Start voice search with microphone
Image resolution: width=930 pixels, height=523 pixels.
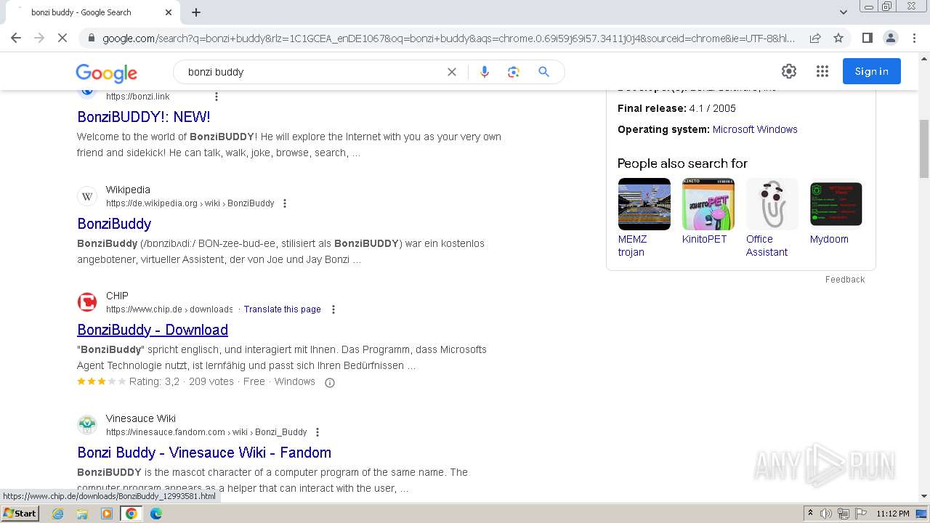[485, 72]
